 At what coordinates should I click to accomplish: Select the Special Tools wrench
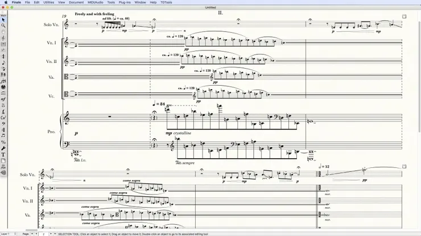click(x=3, y=148)
